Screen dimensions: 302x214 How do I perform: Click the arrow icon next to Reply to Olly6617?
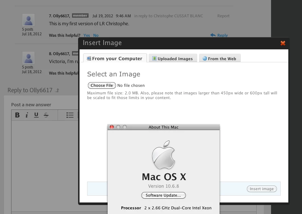(x=57, y=90)
